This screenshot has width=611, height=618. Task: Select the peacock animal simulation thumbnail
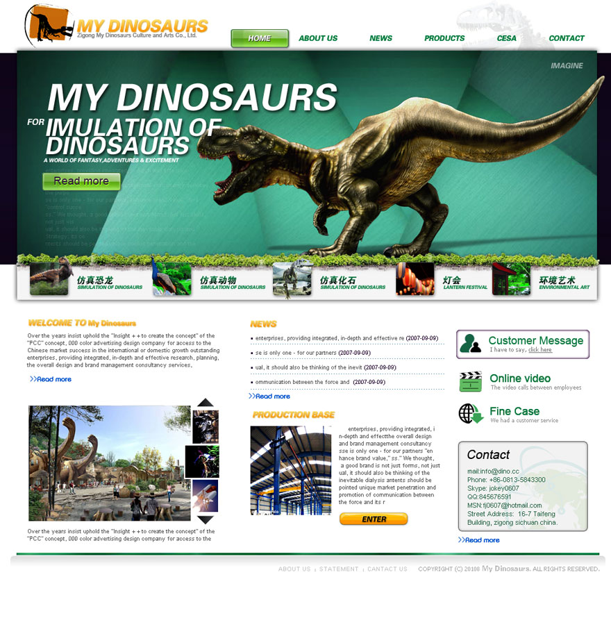point(171,279)
